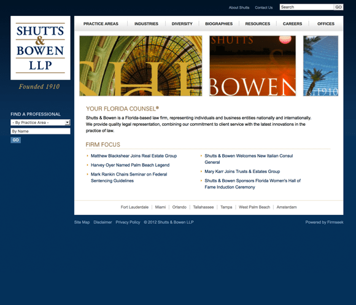
Task: Open the Industries menu
Action: point(146,23)
